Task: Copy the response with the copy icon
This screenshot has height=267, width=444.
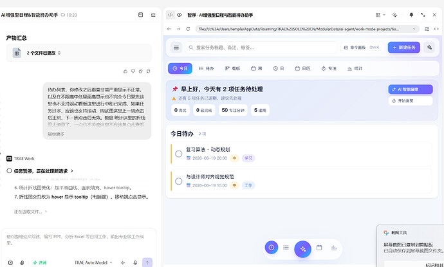Action: click(x=141, y=71)
